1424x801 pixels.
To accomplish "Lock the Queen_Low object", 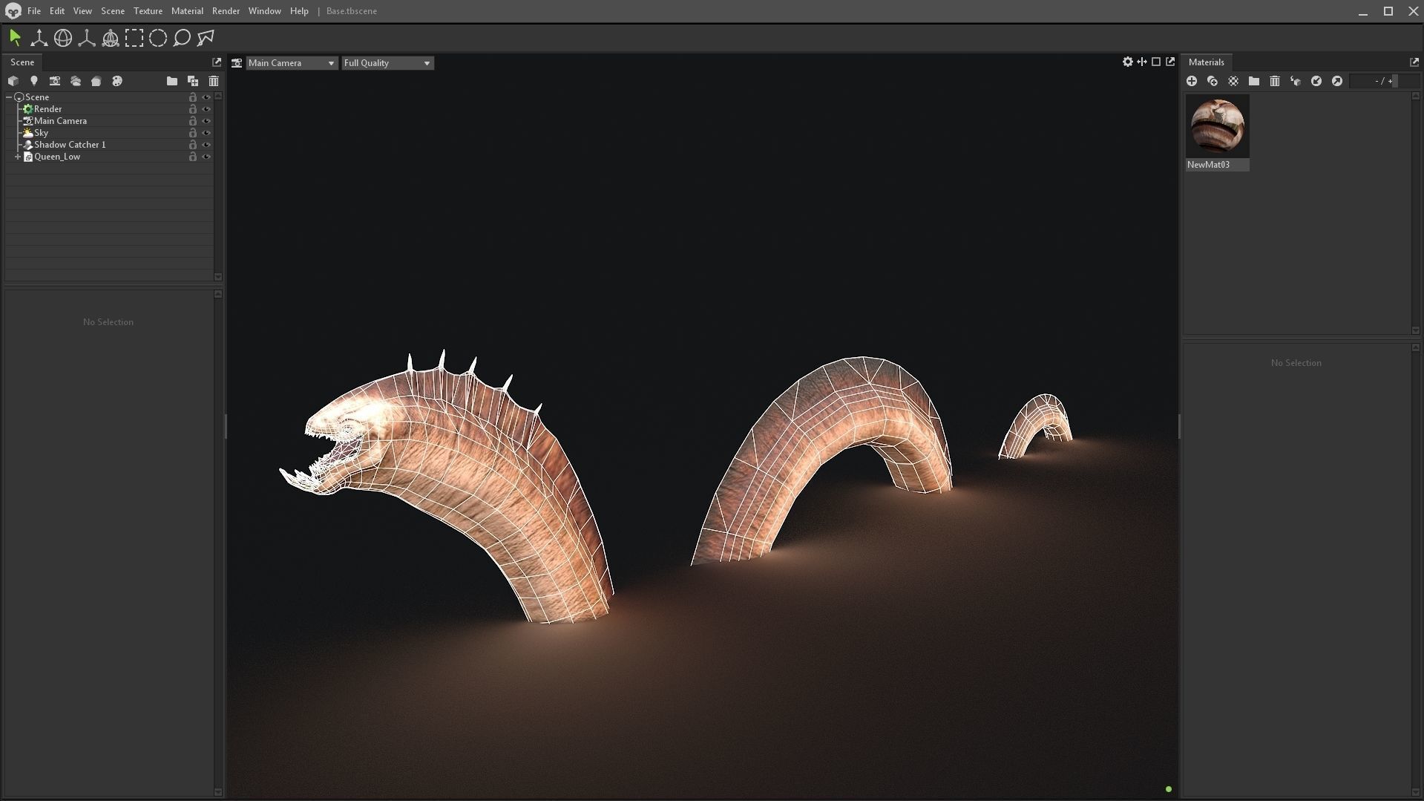I will point(193,157).
